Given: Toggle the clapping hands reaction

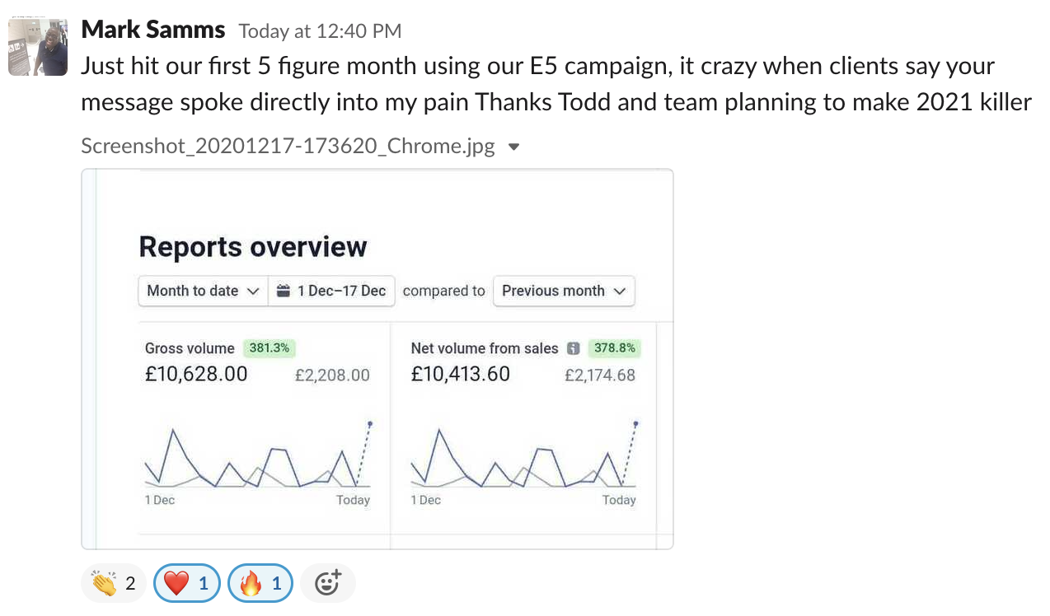Looking at the screenshot, I should coord(114,584).
